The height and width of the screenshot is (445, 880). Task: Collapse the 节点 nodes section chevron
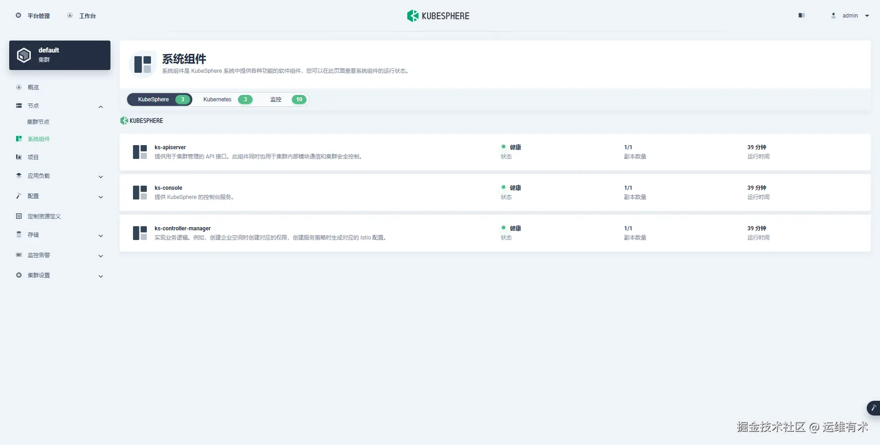(101, 107)
